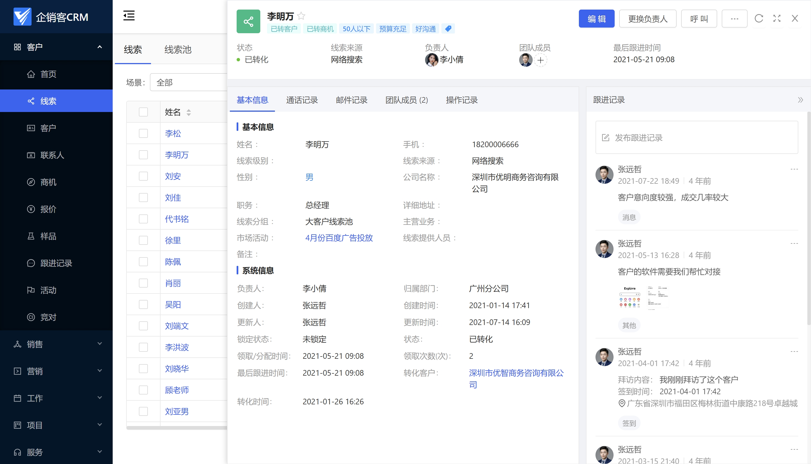Image resolution: width=811 pixels, height=464 pixels.
Task: Tick the checkbox next to 刘安
Action: point(143,176)
